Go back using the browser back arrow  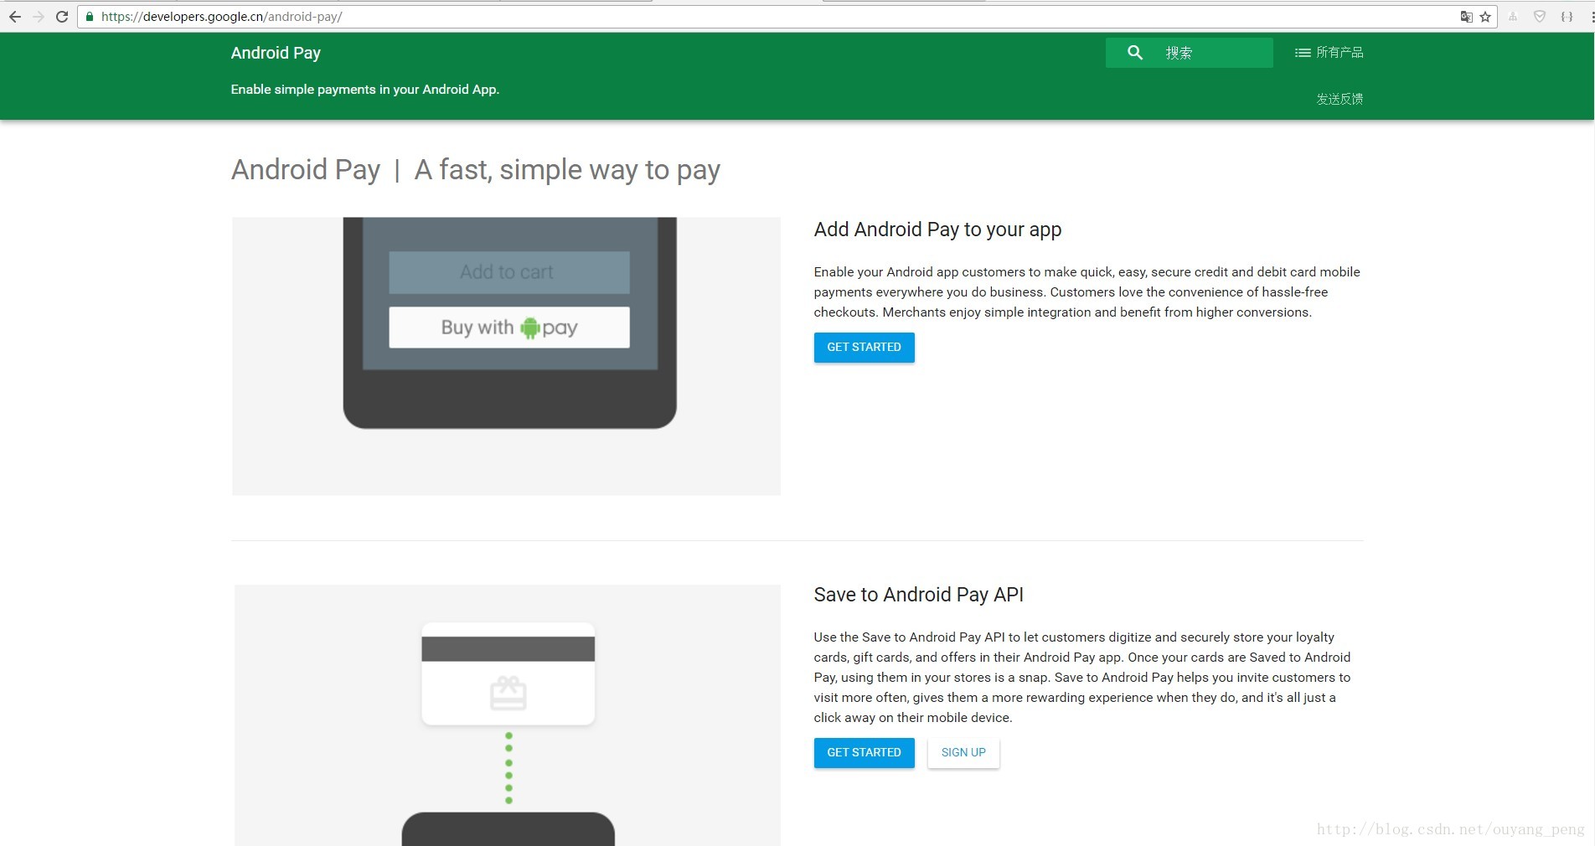coord(15,17)
